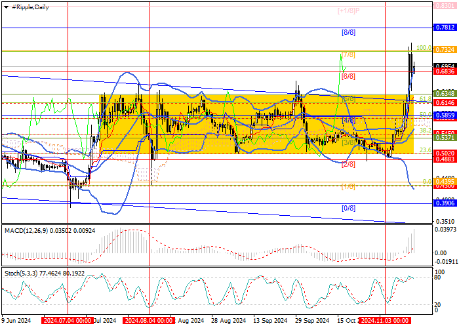This screenshot has height=328, width=459.
Task: Click the [0/8] Murrey level label
Action: 348,208
